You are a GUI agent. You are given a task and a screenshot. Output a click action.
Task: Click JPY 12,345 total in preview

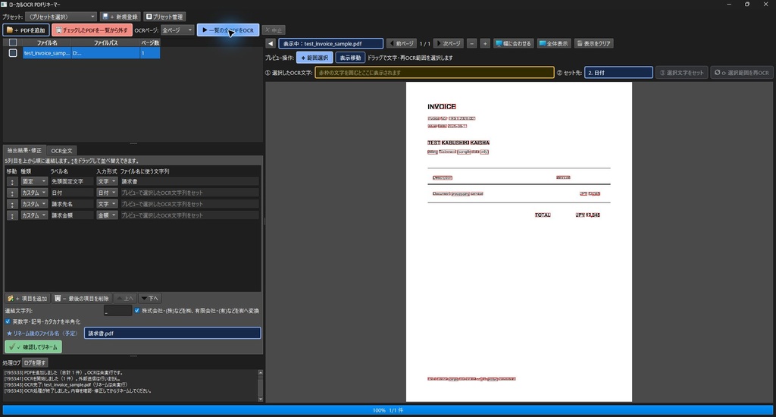tap(587, 215)
